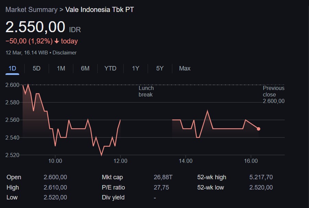Open the 6M chart range tab
309x208 pixels.
click(85, 68)
